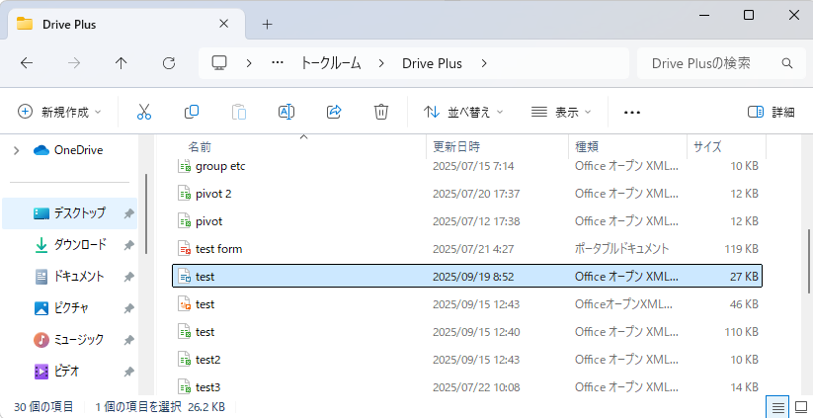Open the See more ellipsis menu
The height and width of the screenshot is (418, 813).
coord(632,112)
